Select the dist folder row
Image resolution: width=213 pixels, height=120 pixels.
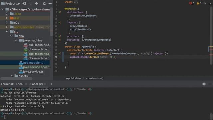[25, 18]
